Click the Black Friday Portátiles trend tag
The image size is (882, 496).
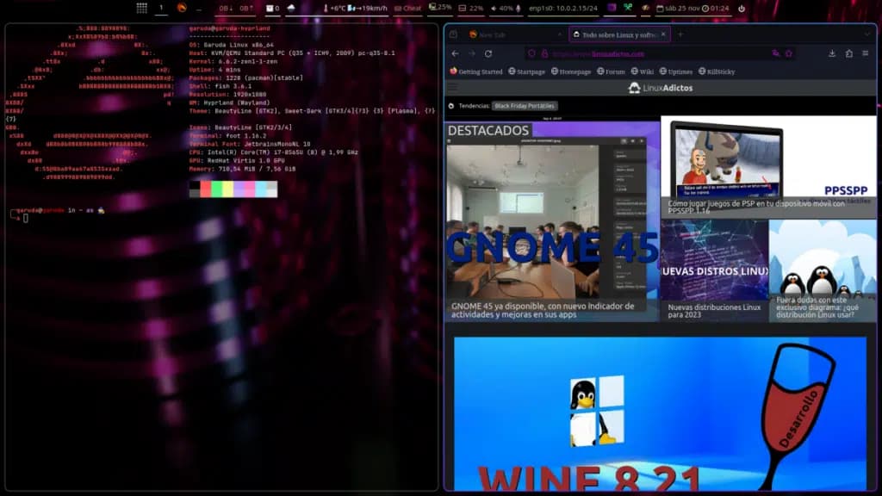(525, 106)
